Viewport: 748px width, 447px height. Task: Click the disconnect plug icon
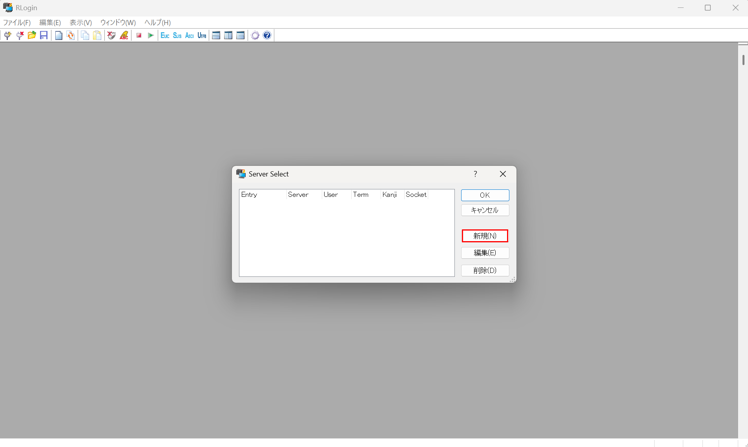click(x=20, y=35)
